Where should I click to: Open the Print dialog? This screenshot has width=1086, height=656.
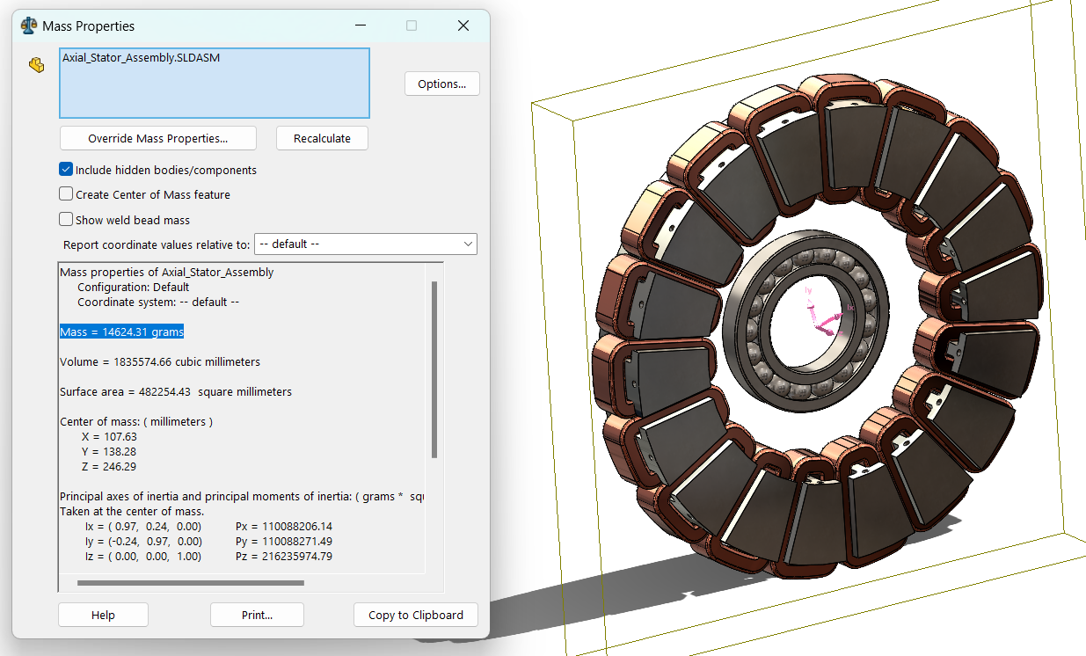pyautogui.click(x=257, y=615)
